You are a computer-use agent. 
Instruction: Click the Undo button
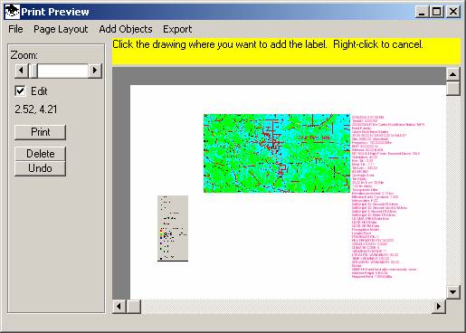(x=40, y=168)
